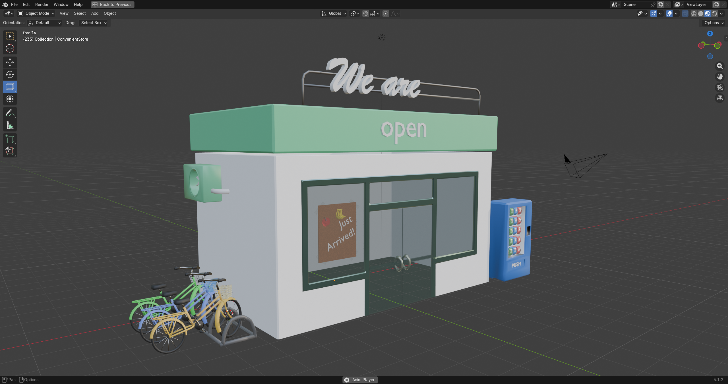Select Wireframe viewport shading
728x384 pixels.
[694, 14]
